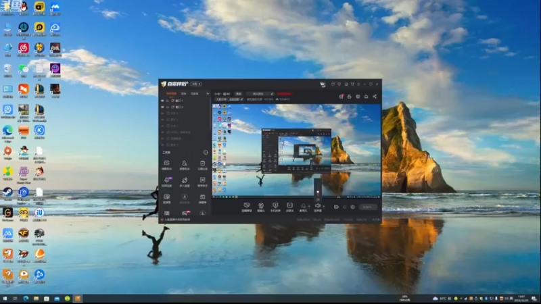Expand the microphone options arrow
This screenshot has width=541, height=304.
point(309,206)
